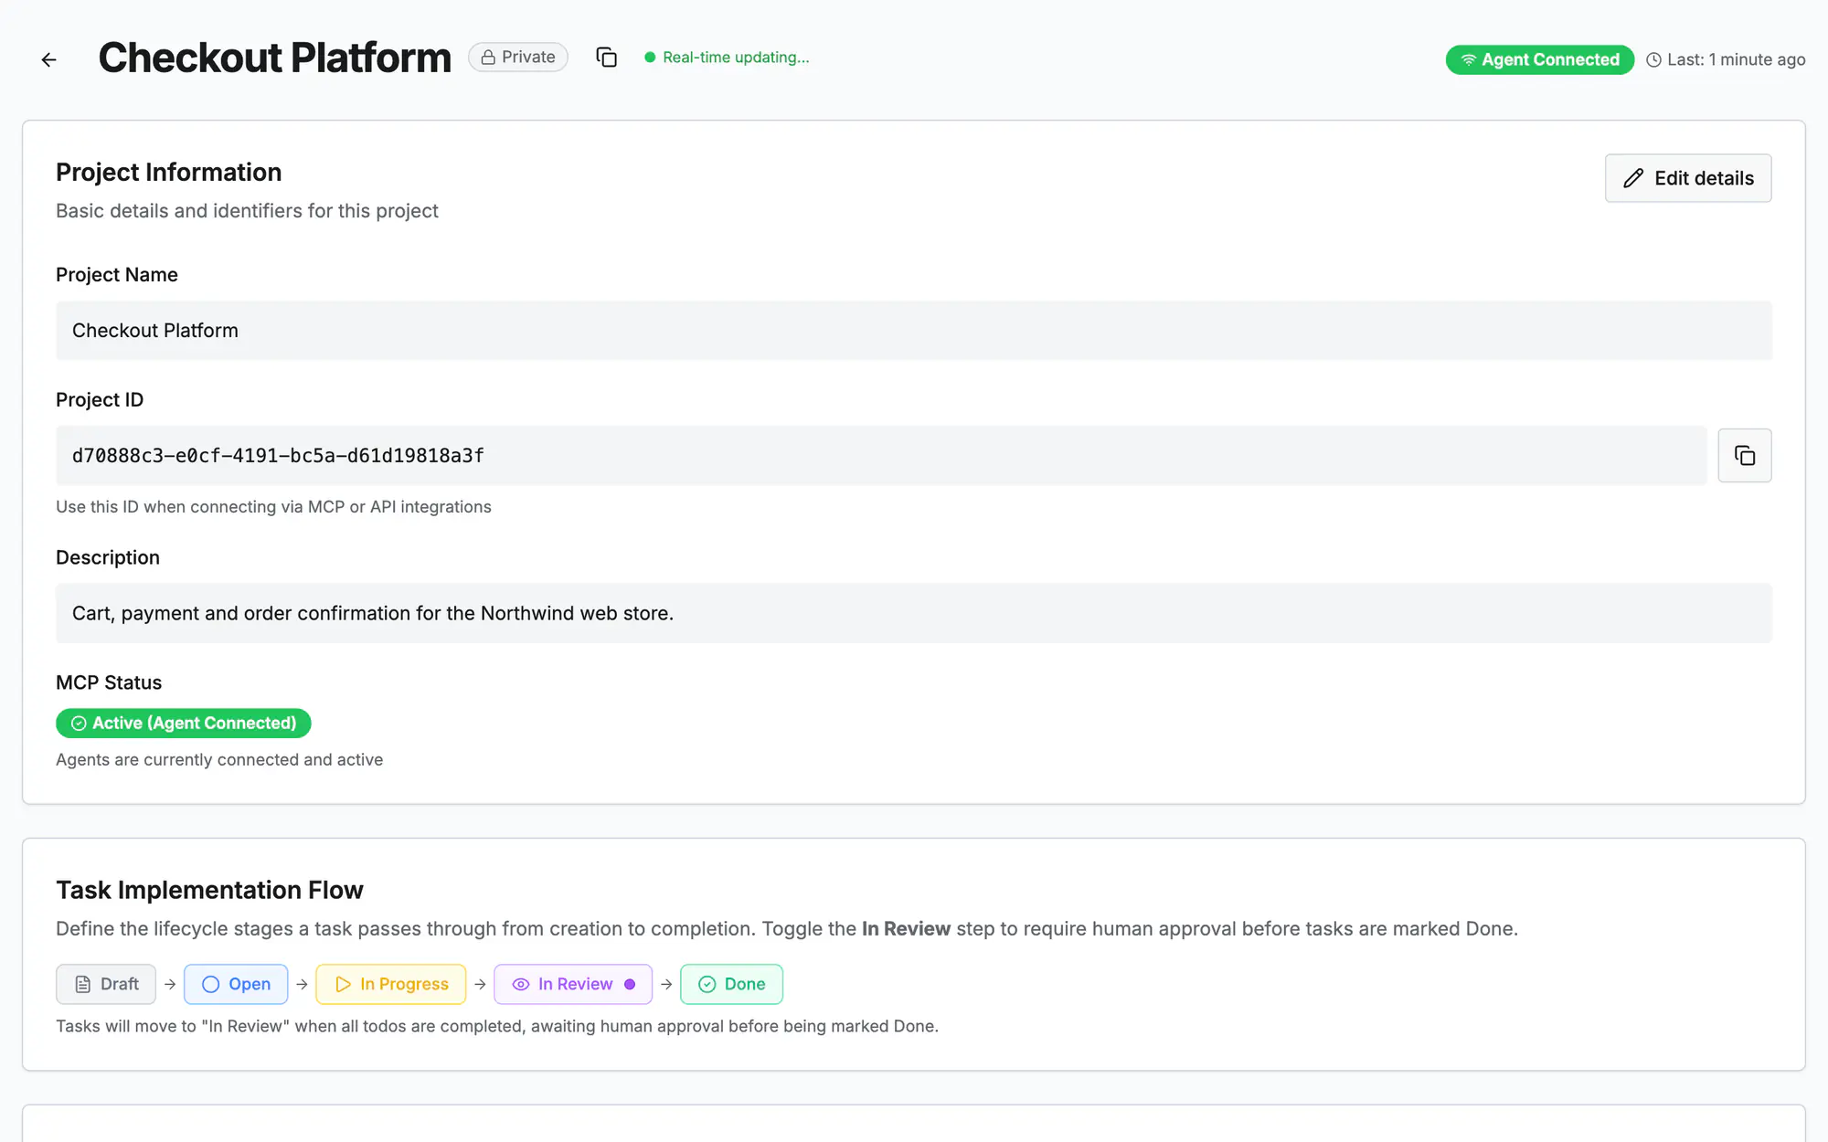This screenshot has height=1142, width=1828.
Task: Click "Tasks will move to In Review" note
Action: click(497, 1026)
